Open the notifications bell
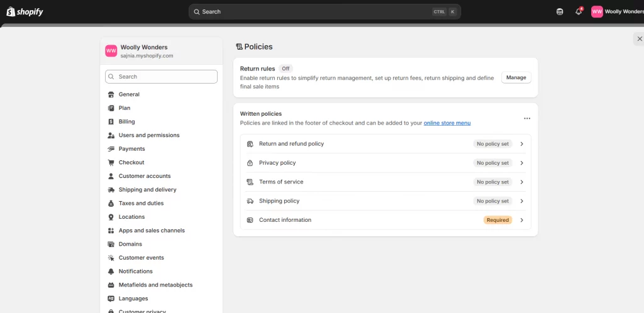This screenshot has height=313, width=644. pos(579,11)
